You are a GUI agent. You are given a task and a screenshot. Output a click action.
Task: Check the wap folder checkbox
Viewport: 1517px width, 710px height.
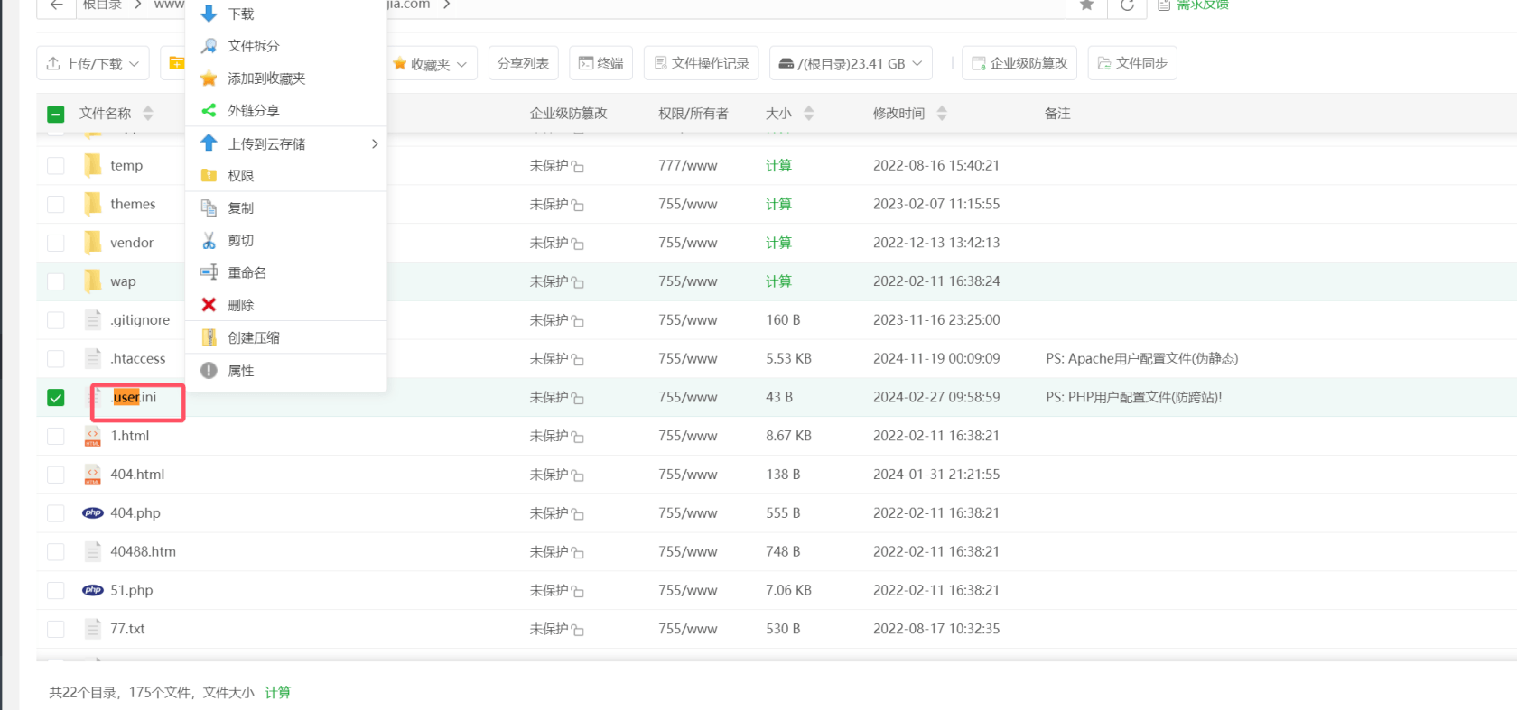[56, 281]
